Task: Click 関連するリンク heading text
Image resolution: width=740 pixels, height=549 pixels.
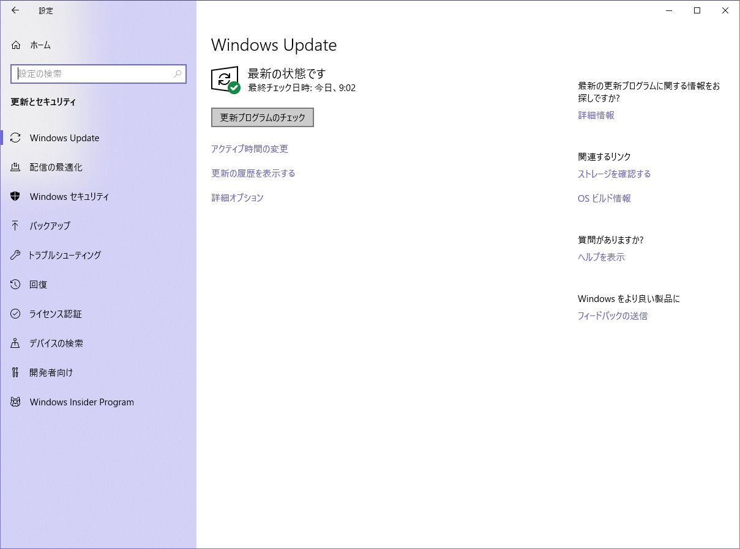Action: [x=604, y=157]
